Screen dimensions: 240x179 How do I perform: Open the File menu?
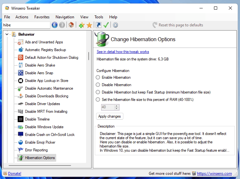7,17
